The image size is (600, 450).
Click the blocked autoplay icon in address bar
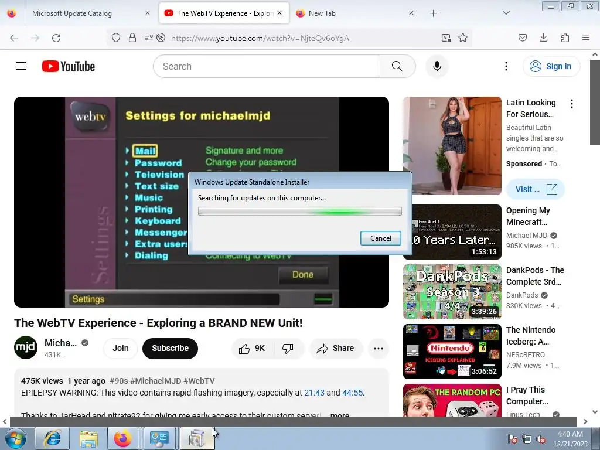161,37
